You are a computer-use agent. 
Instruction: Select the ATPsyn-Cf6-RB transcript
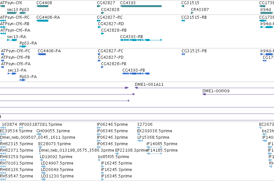(x=3, y=27)
